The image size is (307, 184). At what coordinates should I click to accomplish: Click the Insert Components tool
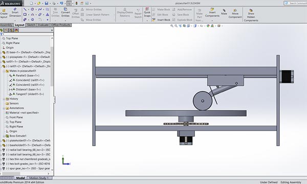(212, 12)
